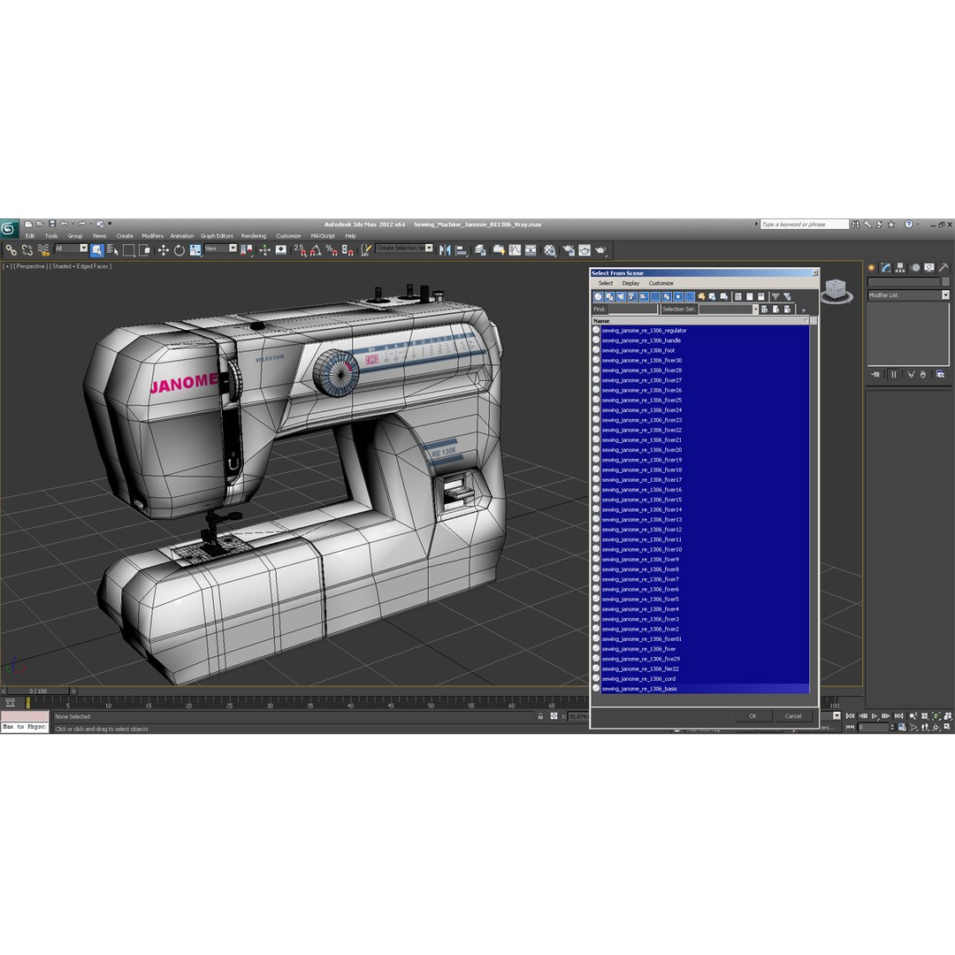Toggle Display Lights filter in Select From Scene
955x955 pixels.
(x=621, y=296)
